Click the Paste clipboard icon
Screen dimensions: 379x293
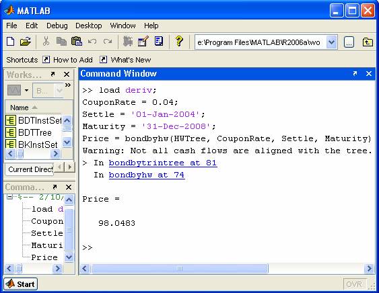click(x=77, y=41)
